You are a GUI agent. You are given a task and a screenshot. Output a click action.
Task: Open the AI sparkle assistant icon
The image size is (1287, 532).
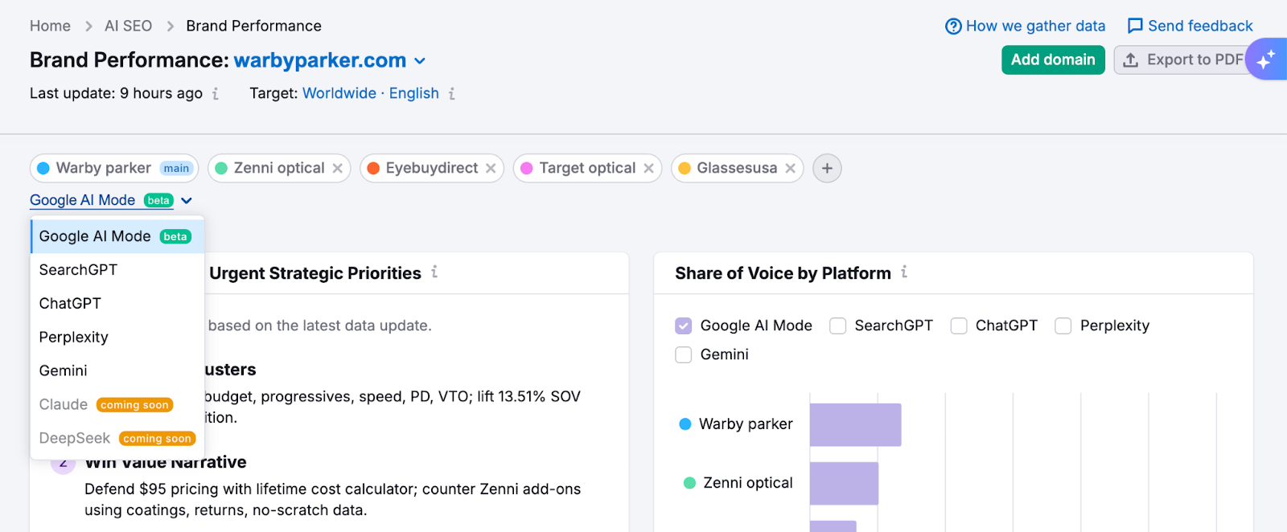(x=1266, y=59)
